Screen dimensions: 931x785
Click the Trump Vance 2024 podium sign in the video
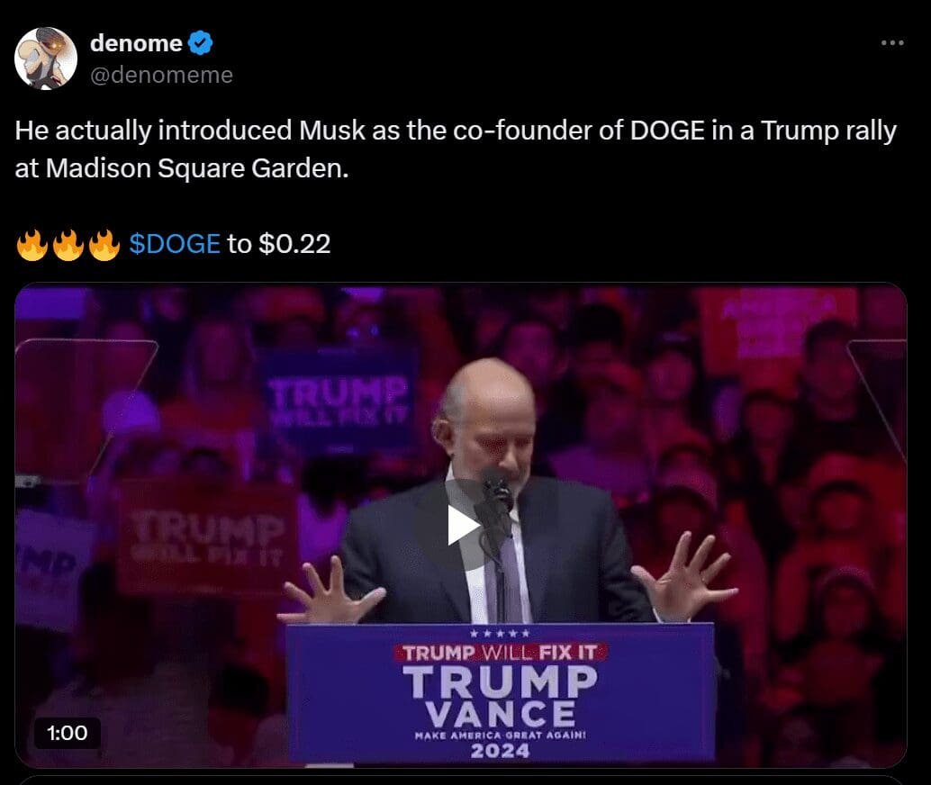[x=500, y=692]
